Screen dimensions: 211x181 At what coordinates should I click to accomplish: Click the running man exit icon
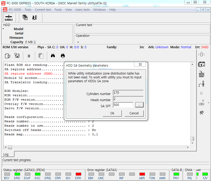[x=34, y=17]
